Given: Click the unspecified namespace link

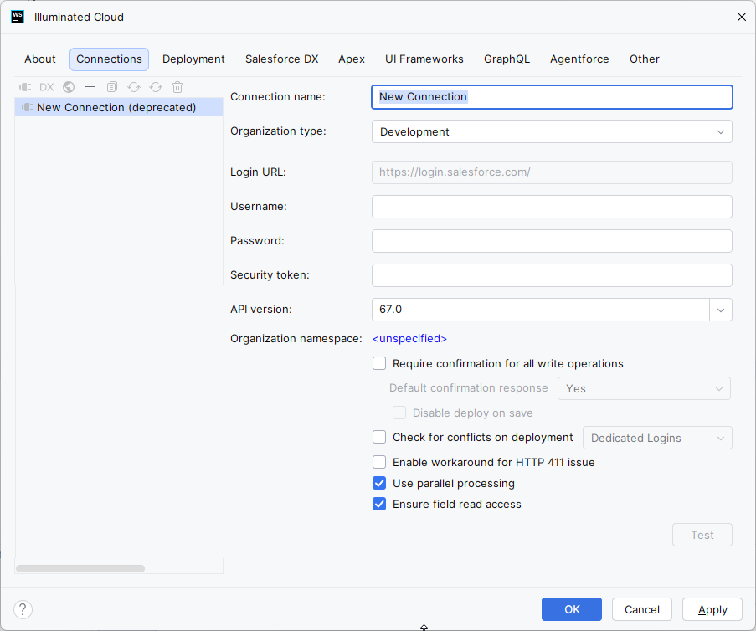Looking at the screenshot, I should tap(409, 339).
